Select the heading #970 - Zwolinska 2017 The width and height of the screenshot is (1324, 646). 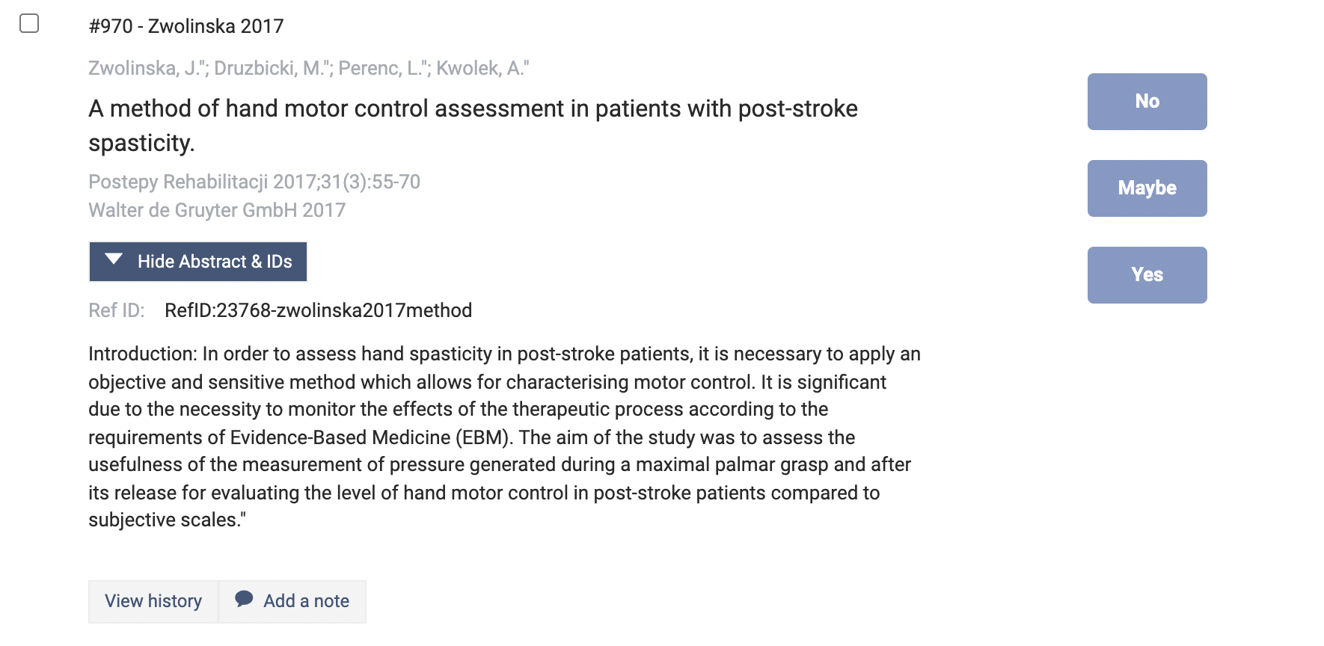[186, 26]
